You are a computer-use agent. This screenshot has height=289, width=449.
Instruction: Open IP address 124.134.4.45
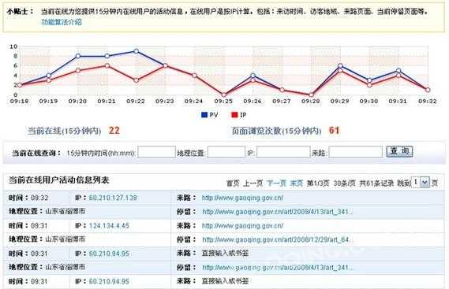pos(109,226)
